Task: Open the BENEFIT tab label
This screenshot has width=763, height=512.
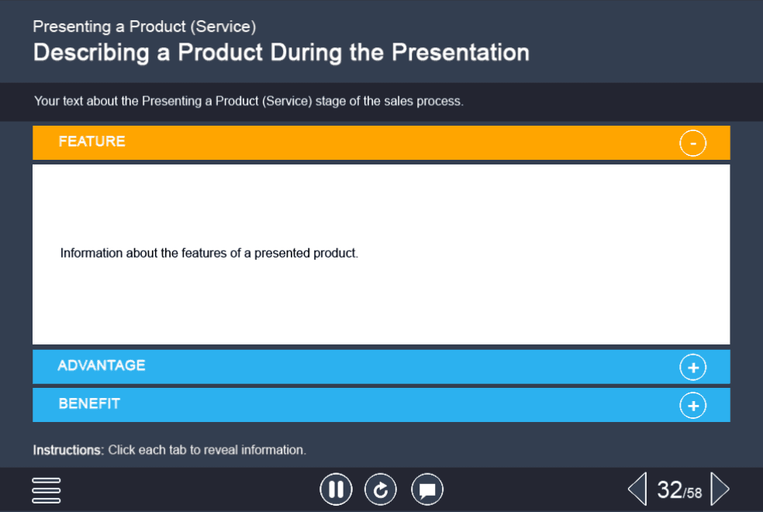Action: click(x=89, y=404)
